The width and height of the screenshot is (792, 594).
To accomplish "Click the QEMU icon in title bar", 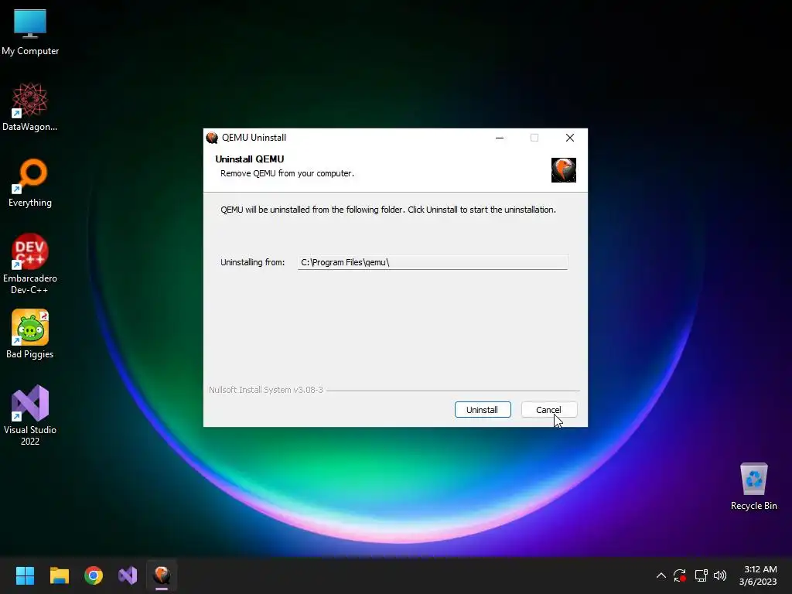I will (212, 138).
